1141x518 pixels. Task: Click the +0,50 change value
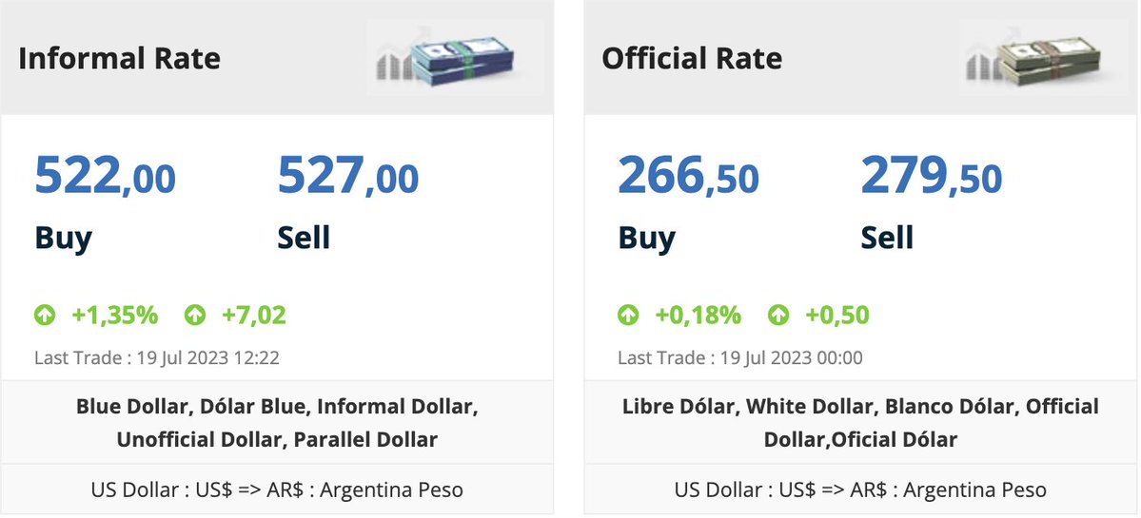coord(837,316)
